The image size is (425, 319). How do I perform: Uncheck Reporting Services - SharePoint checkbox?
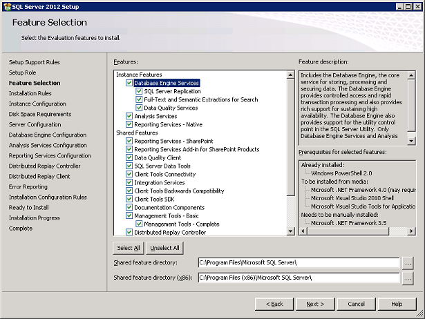tap(129, 141)
